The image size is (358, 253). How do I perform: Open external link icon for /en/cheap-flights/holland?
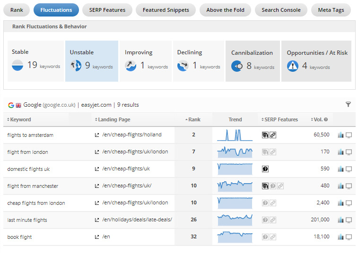point(97,135)
